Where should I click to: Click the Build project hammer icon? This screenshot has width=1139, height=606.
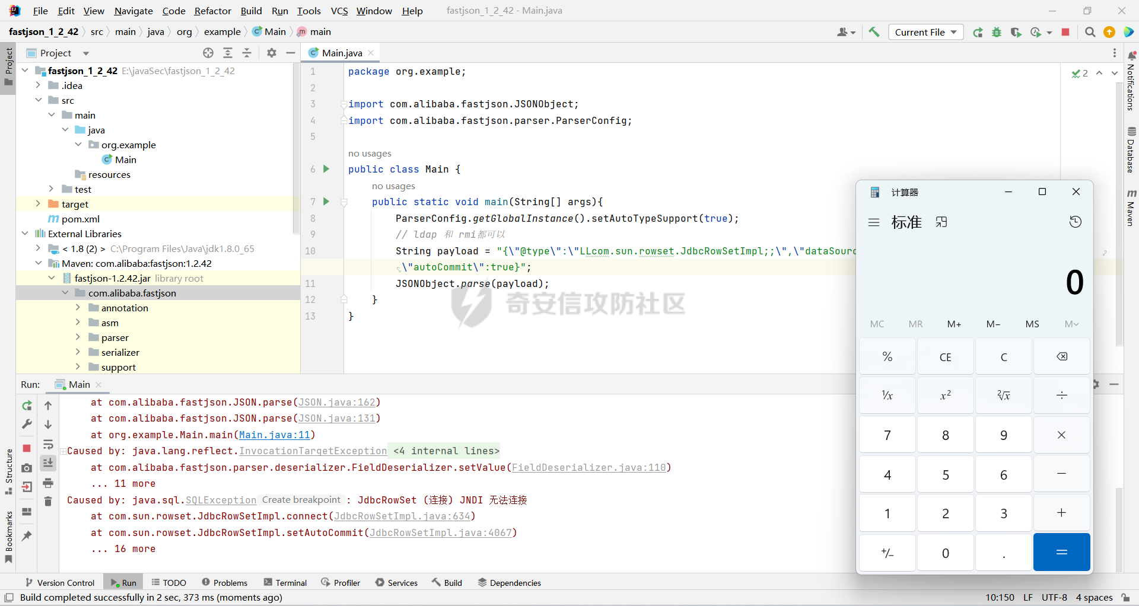point(874,32)
